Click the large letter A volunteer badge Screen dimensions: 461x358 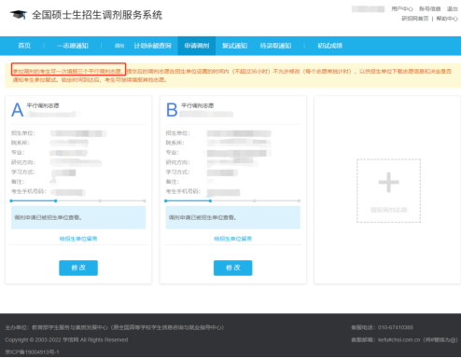[x=17, y=110]
